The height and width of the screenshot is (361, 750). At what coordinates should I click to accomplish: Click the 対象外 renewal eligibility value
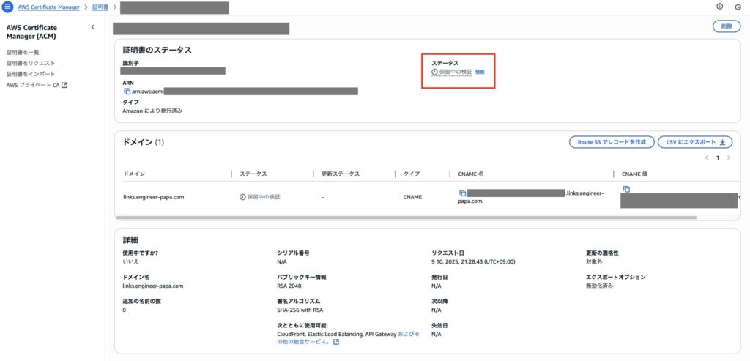(x=593, y=261)
